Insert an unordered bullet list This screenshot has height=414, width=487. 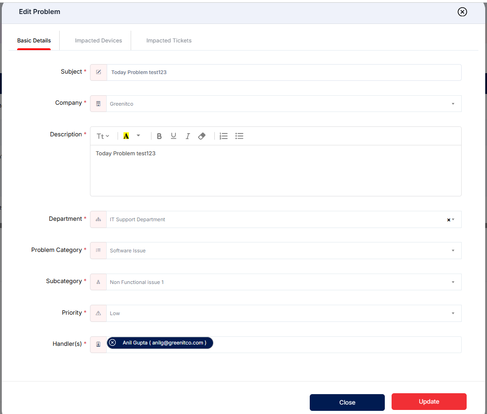coord(239,136)
